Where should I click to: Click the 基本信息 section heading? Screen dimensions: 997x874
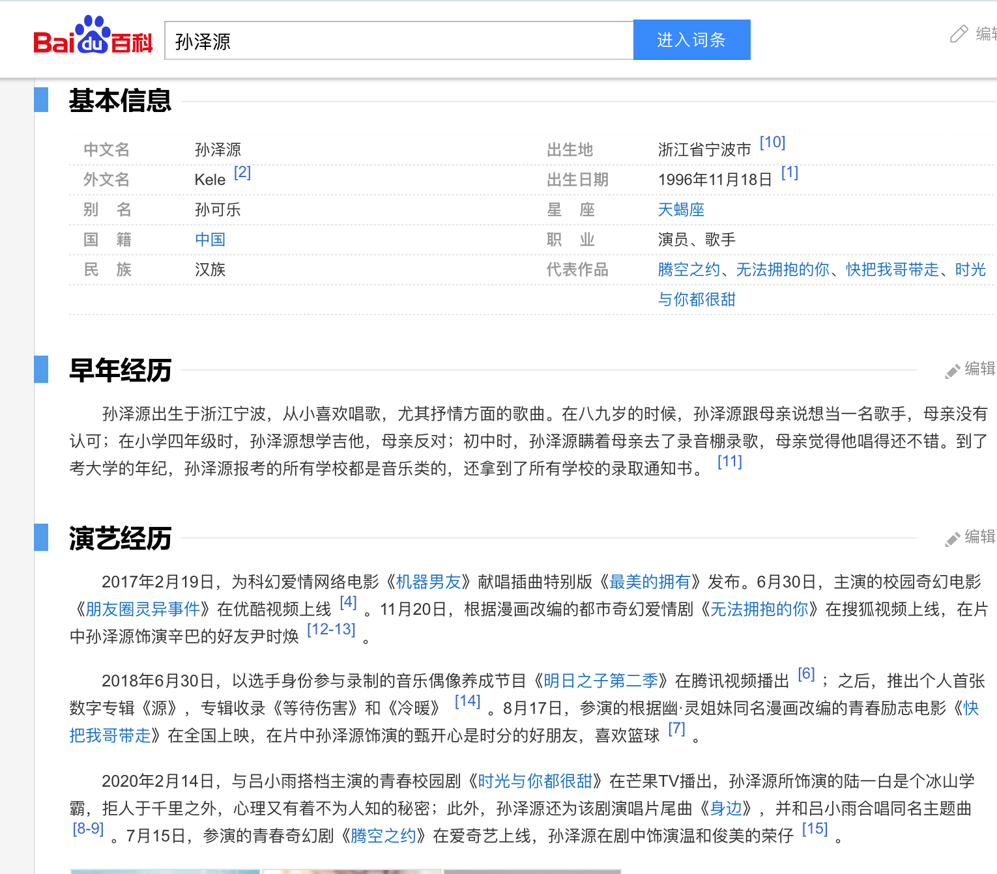coord(121,100)
